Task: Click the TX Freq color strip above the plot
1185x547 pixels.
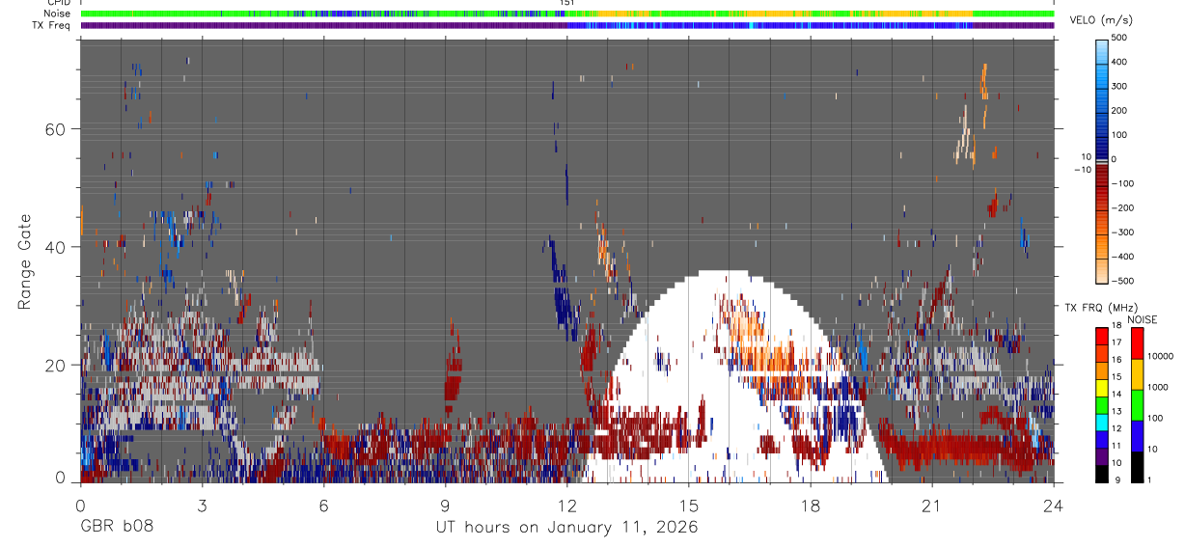Action: tap(567, 25)
